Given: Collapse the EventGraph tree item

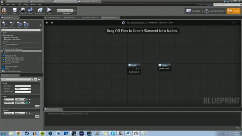Looking at the screenshot, I should point(2,36).
